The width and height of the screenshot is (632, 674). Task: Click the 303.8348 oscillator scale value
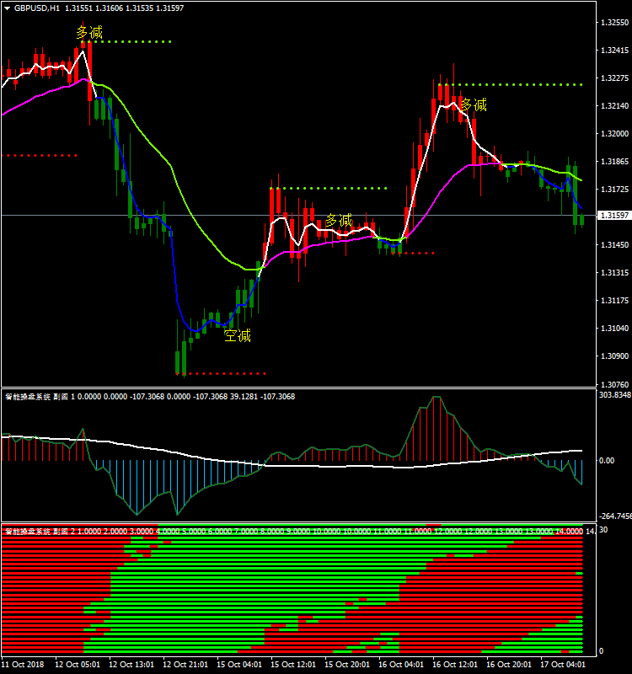click(613, 395)
